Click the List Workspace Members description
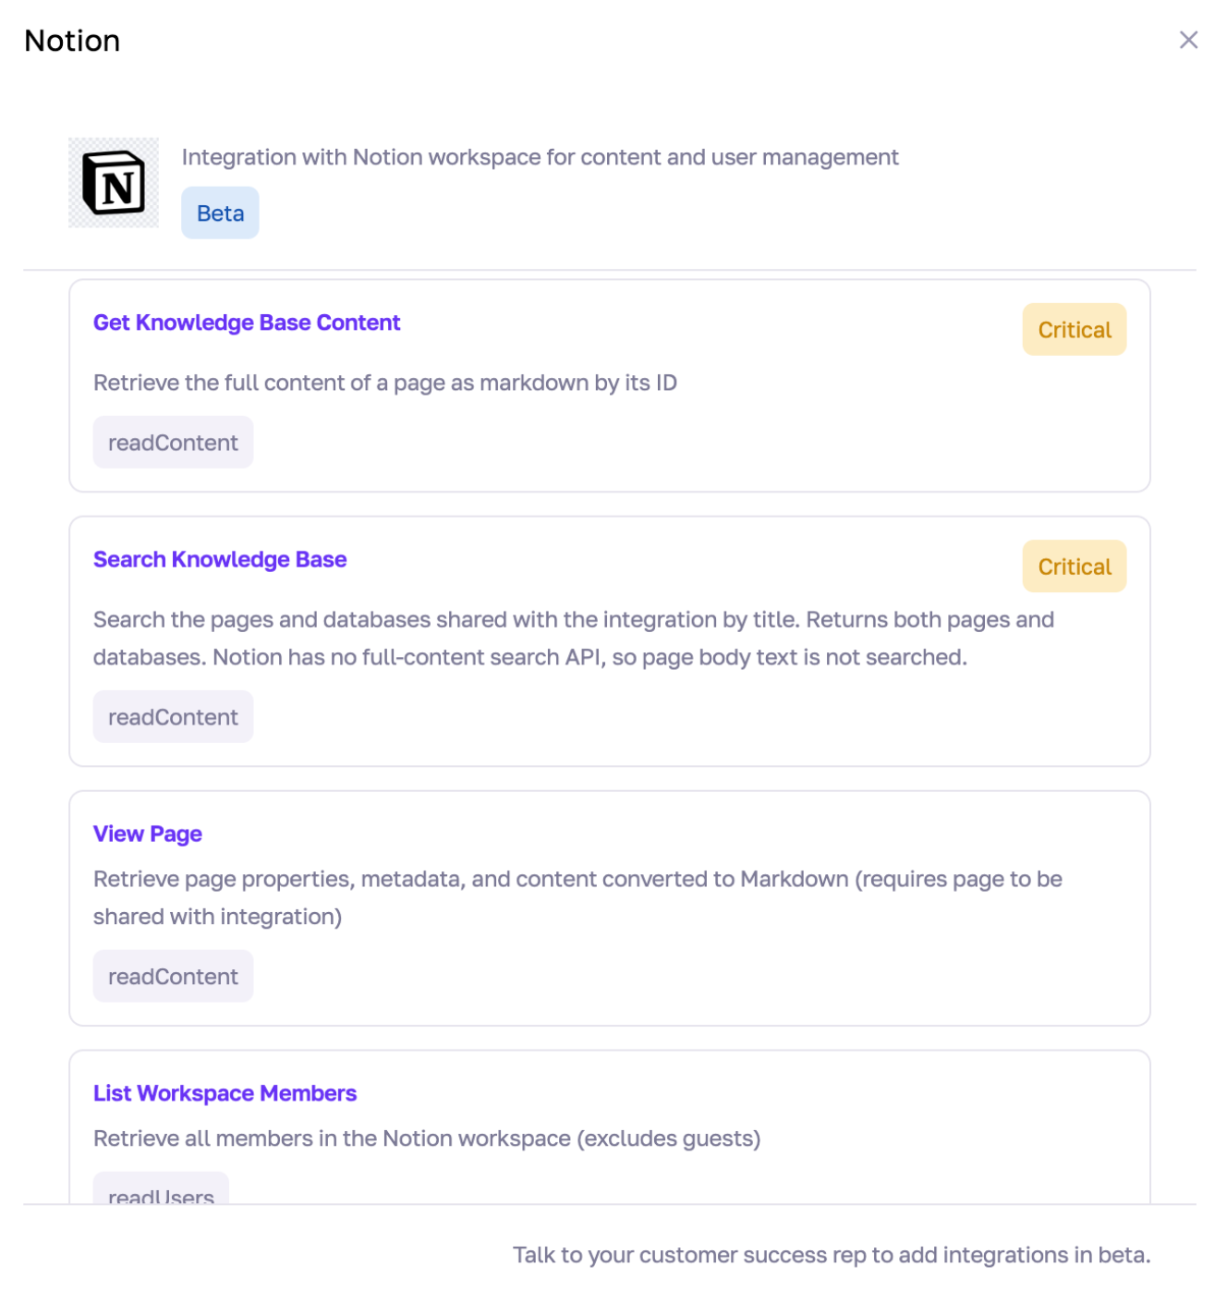The height and width of the screenshot is (1290, 1227). 427,1138
